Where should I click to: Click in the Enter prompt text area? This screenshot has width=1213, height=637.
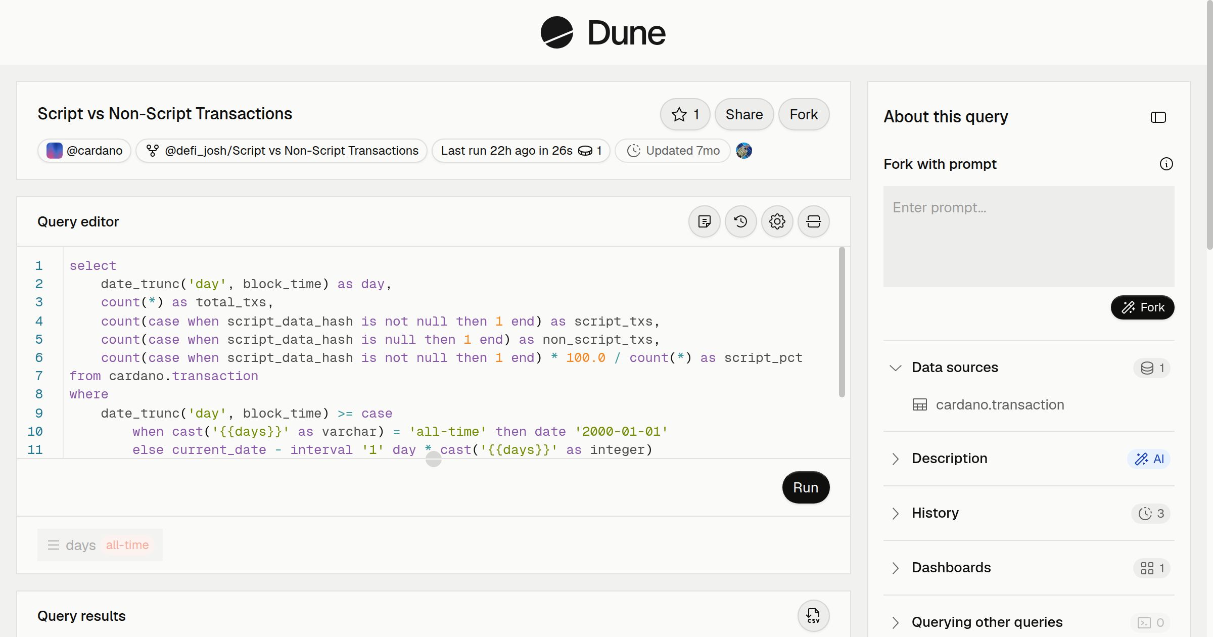click(1029, 236)
